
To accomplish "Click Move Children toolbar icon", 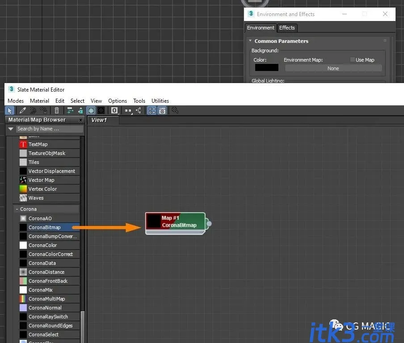I will point(70,111).
